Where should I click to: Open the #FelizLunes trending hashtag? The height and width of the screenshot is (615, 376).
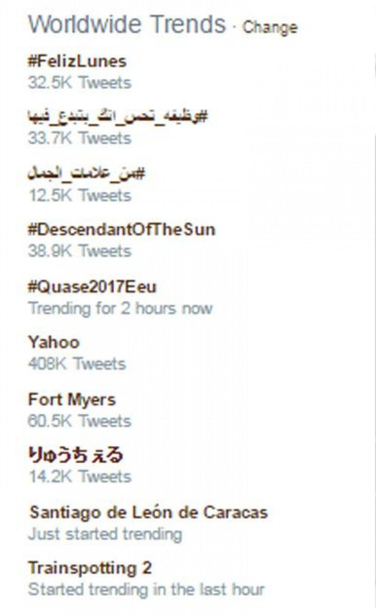coord(77,61)
